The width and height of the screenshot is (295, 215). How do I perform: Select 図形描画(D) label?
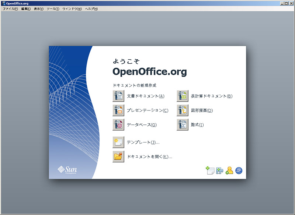point(202,110)
